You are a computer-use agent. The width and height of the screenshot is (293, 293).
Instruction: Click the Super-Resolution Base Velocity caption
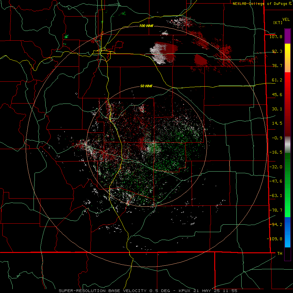click(148, 291)
